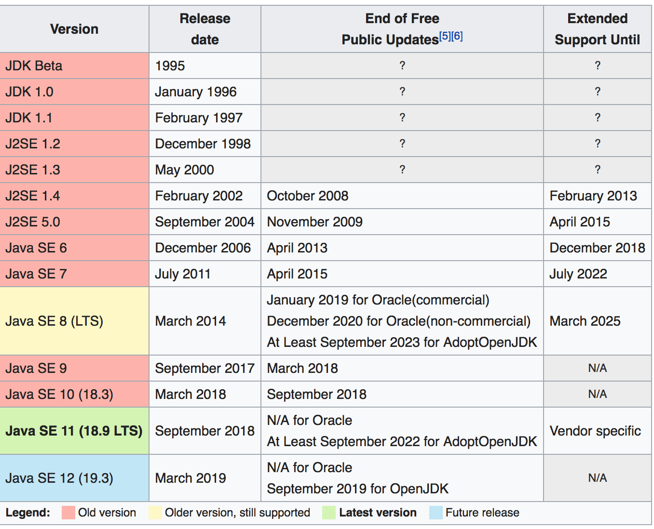Select the Java SE 9 version cell
Image resolution: width=654 pixels, height=529 pixels.
(x=74, y=368)
